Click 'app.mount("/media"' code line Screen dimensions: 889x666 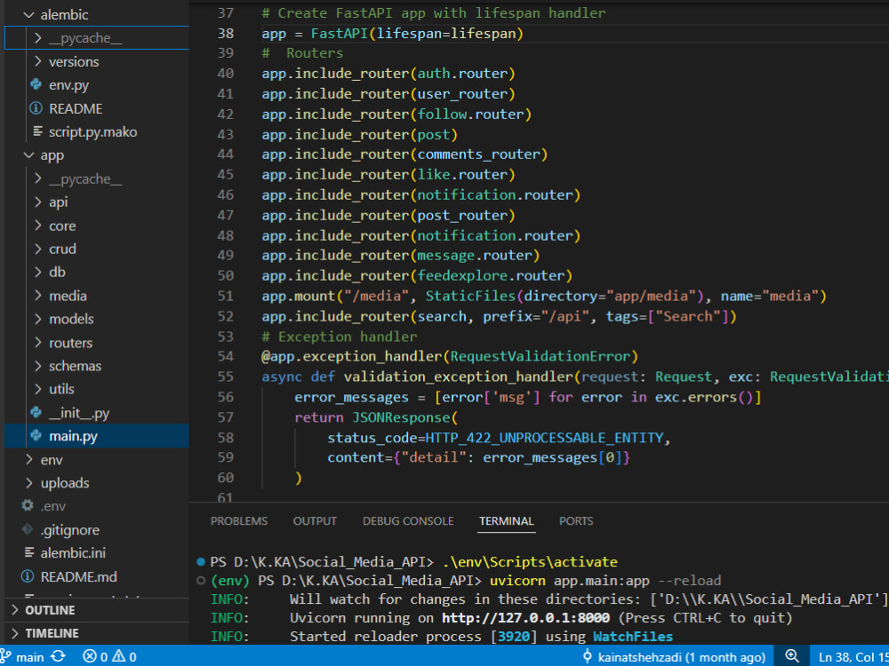[544, 297]
